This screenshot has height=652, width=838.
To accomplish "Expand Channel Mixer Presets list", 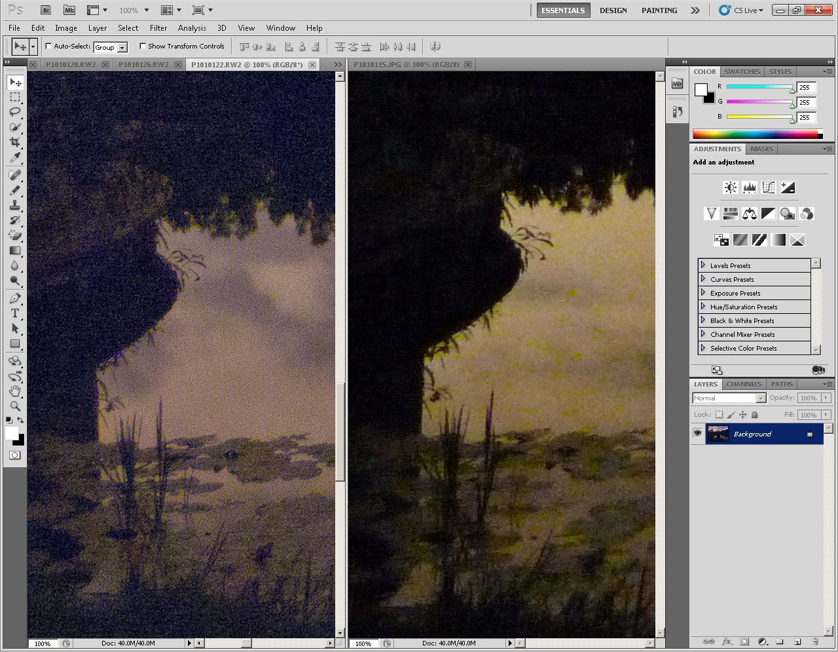I will tap(703, 334).
